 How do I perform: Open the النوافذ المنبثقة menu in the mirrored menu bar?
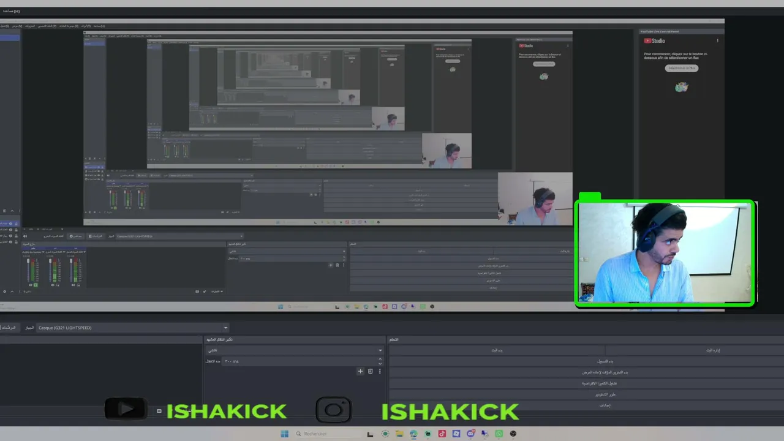point(29,26)
